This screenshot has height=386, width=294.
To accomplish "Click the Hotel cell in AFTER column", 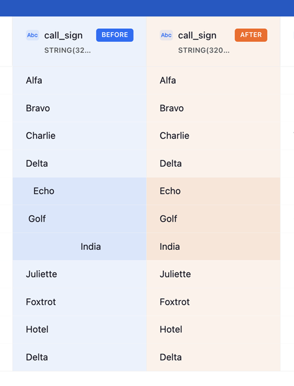I will [213, 329].
